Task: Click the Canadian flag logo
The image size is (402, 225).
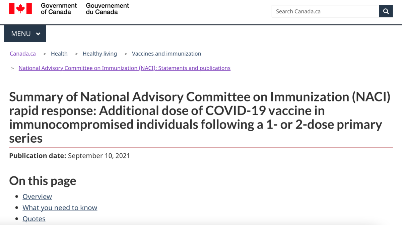Action: click(20, 9)
